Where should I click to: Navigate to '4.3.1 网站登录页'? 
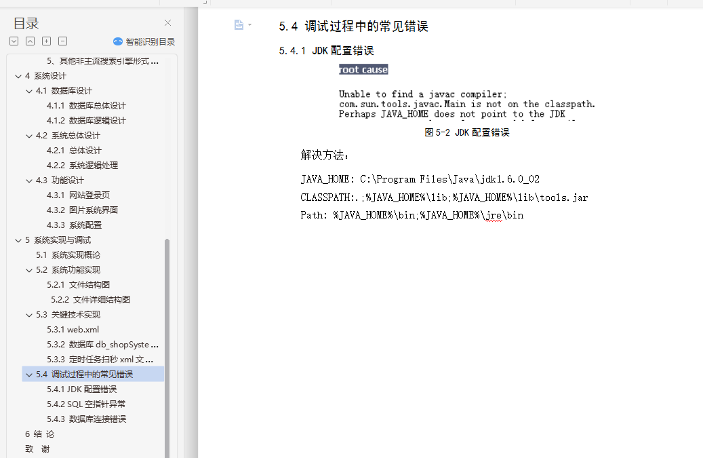point(78,195)
